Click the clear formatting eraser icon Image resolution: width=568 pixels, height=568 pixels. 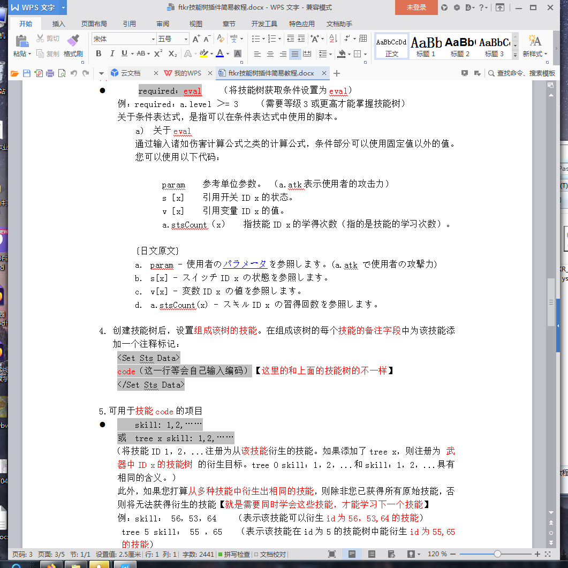pyautogui.click(x=220, y=39)
